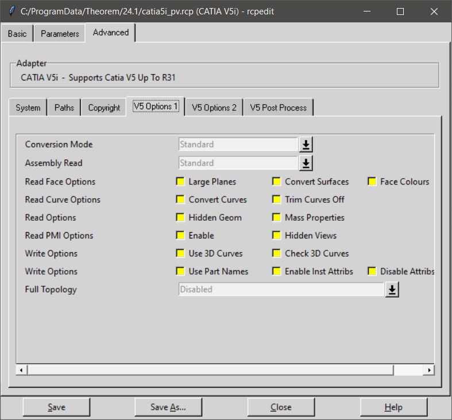The image size is (452, 420).
Task: Click the Read PMI Options label
Action: point(59,236)
